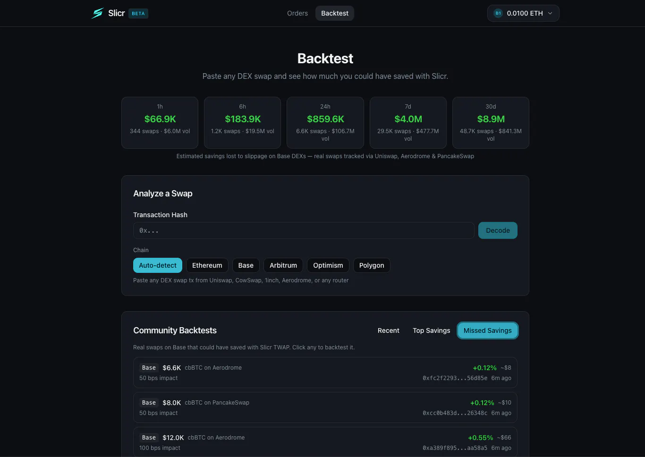Select the 1h savings card
645x457 pixels.
coord(160,123)
